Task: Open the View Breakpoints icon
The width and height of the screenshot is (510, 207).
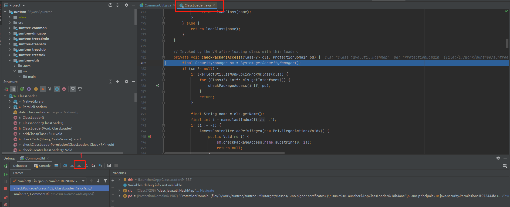Action: coord(6,198)
